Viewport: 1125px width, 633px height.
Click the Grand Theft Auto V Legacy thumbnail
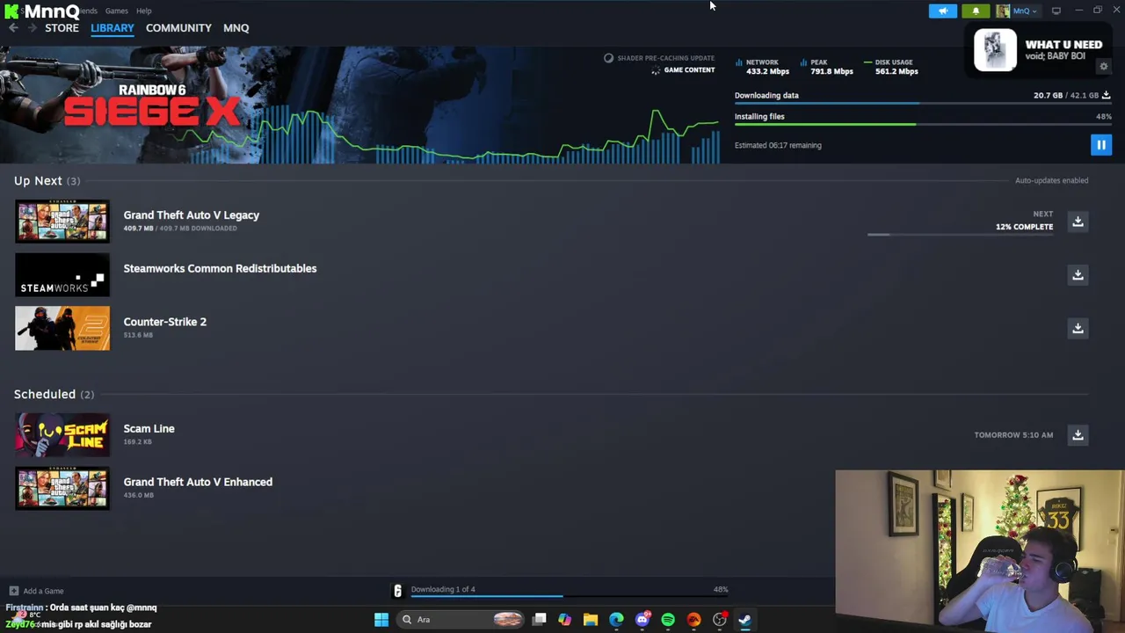[x=62, y=221]
